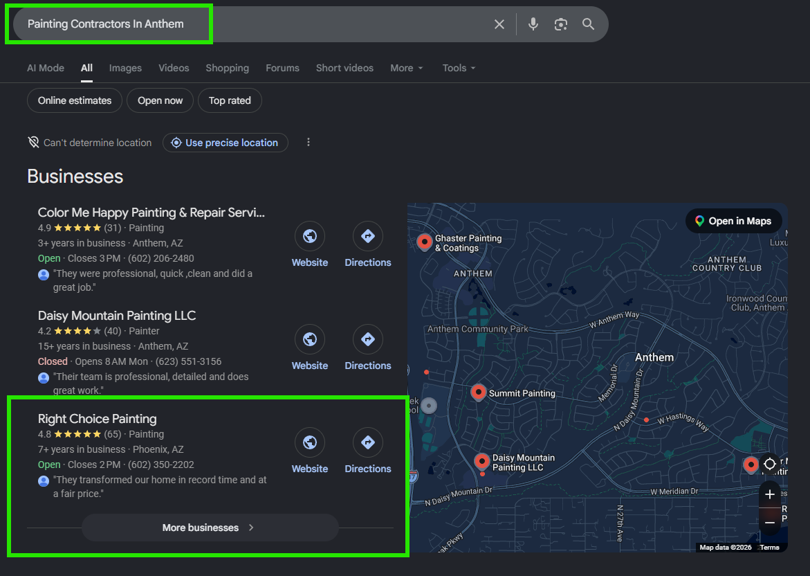Viewport: 810px width, 576px height.
Task: Click the map Terms link
Action: tap(770, 548)
